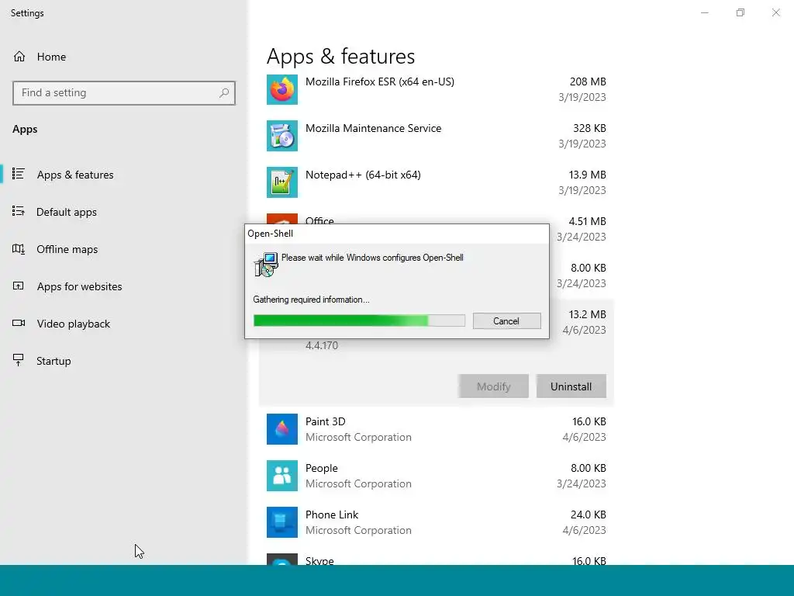This screenshot has width=794, height=596.
Task: Click the Open-Shell progress bar
Action: point(359,321)
